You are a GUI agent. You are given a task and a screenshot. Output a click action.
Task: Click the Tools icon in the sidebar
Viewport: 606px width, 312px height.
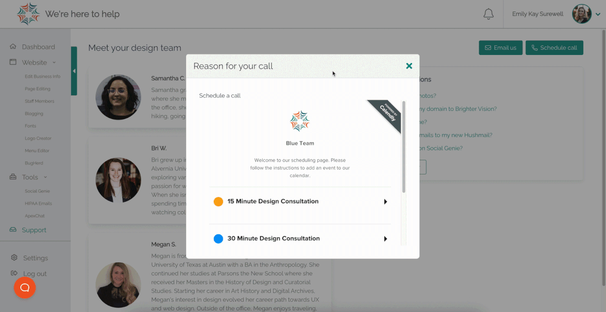pos(14,177)
